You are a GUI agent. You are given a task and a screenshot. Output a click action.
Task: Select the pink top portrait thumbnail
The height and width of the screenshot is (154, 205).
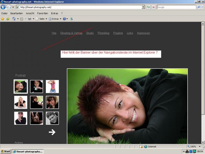click(x=52, y=86)
